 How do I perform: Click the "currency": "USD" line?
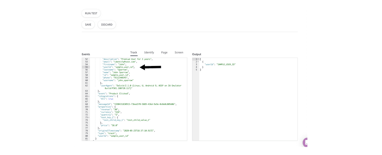click(x=111, y=112)
